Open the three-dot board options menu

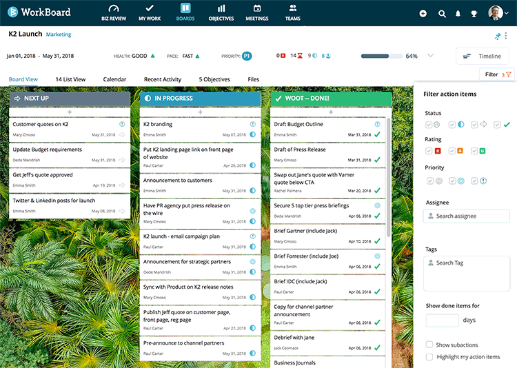click(506, 36)
